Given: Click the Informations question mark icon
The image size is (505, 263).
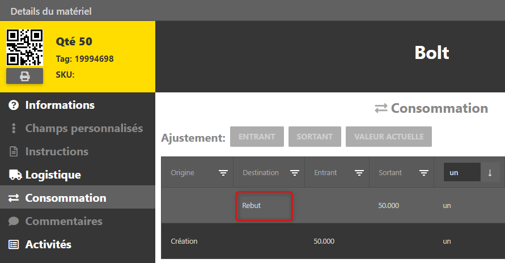Looking at the screenshot, I should 14,105.
